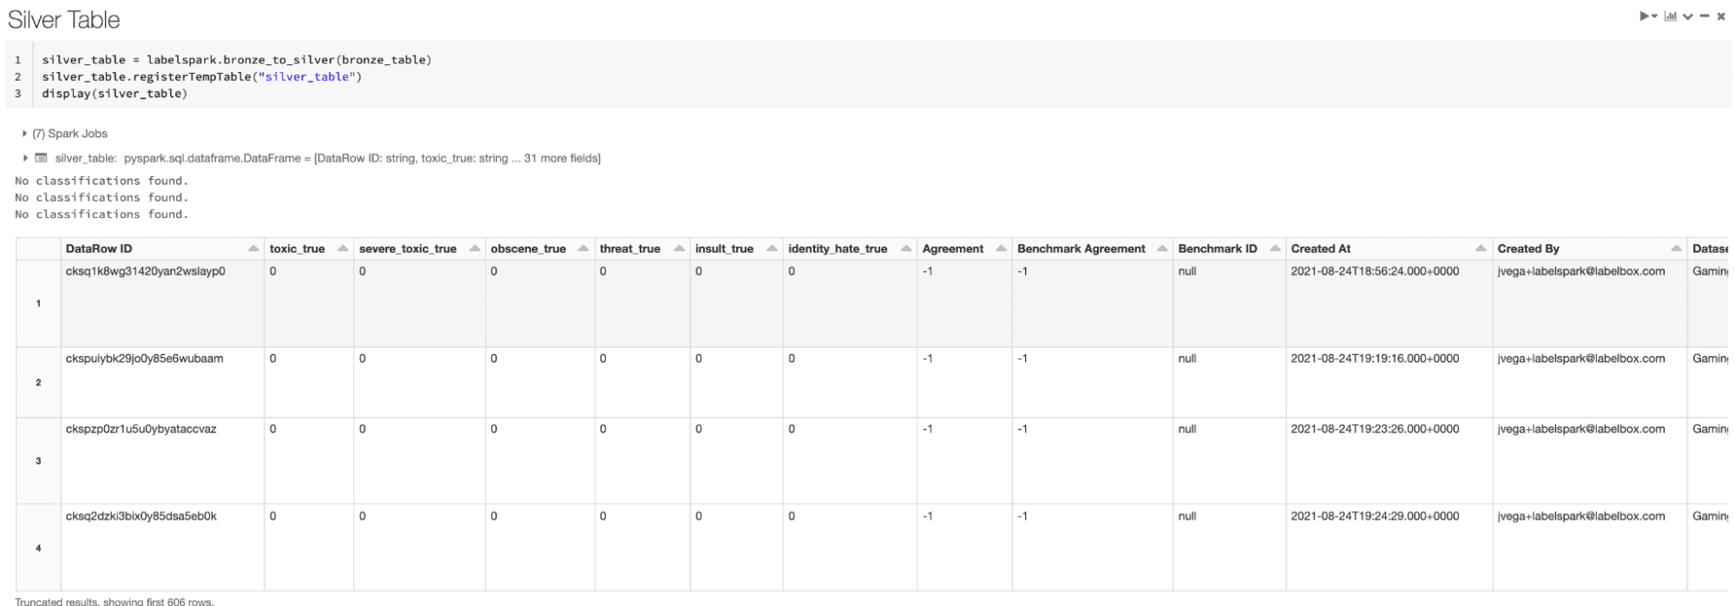Sort the threat_true column
This screenshot has height=606, width=1735.
(x=680, y=249)
